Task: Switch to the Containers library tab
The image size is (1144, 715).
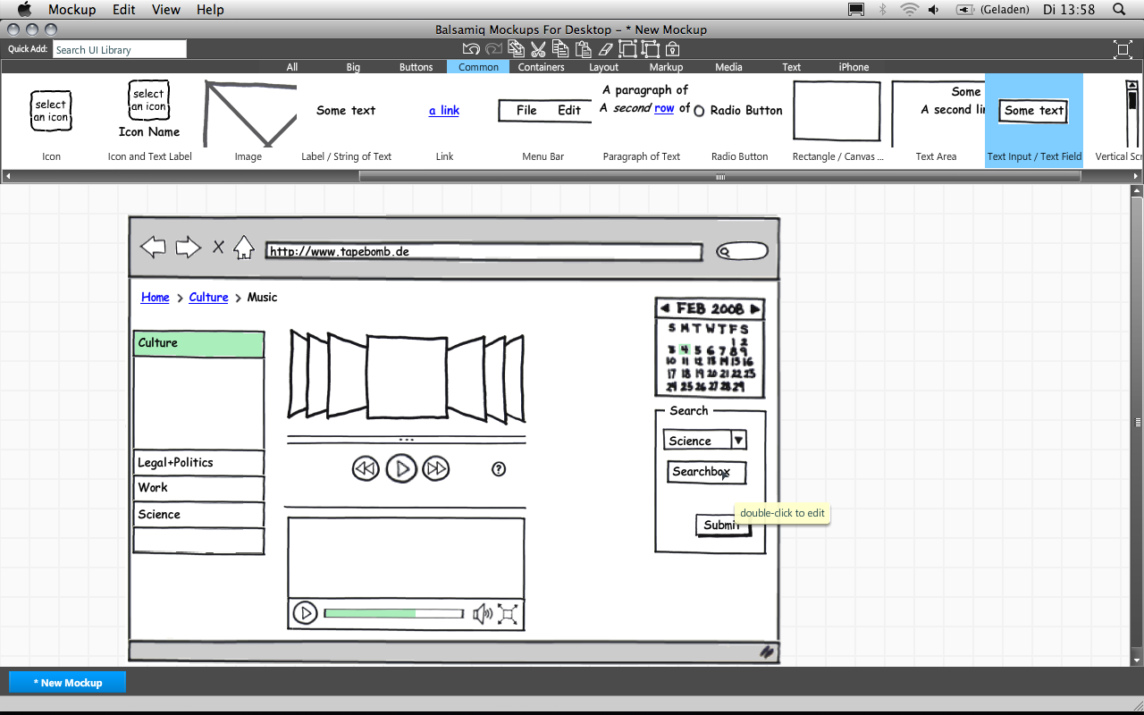Action: 541,67
